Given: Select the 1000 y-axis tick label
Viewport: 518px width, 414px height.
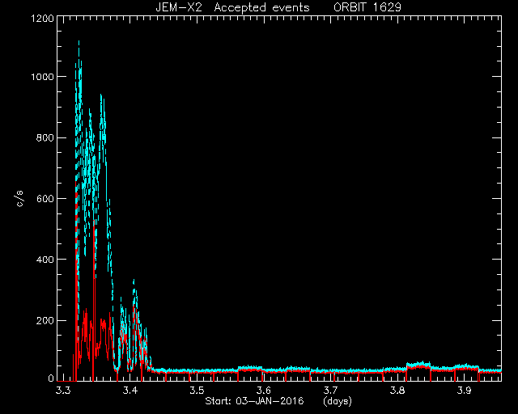Looking at the screenshot, I should (42, 77).
